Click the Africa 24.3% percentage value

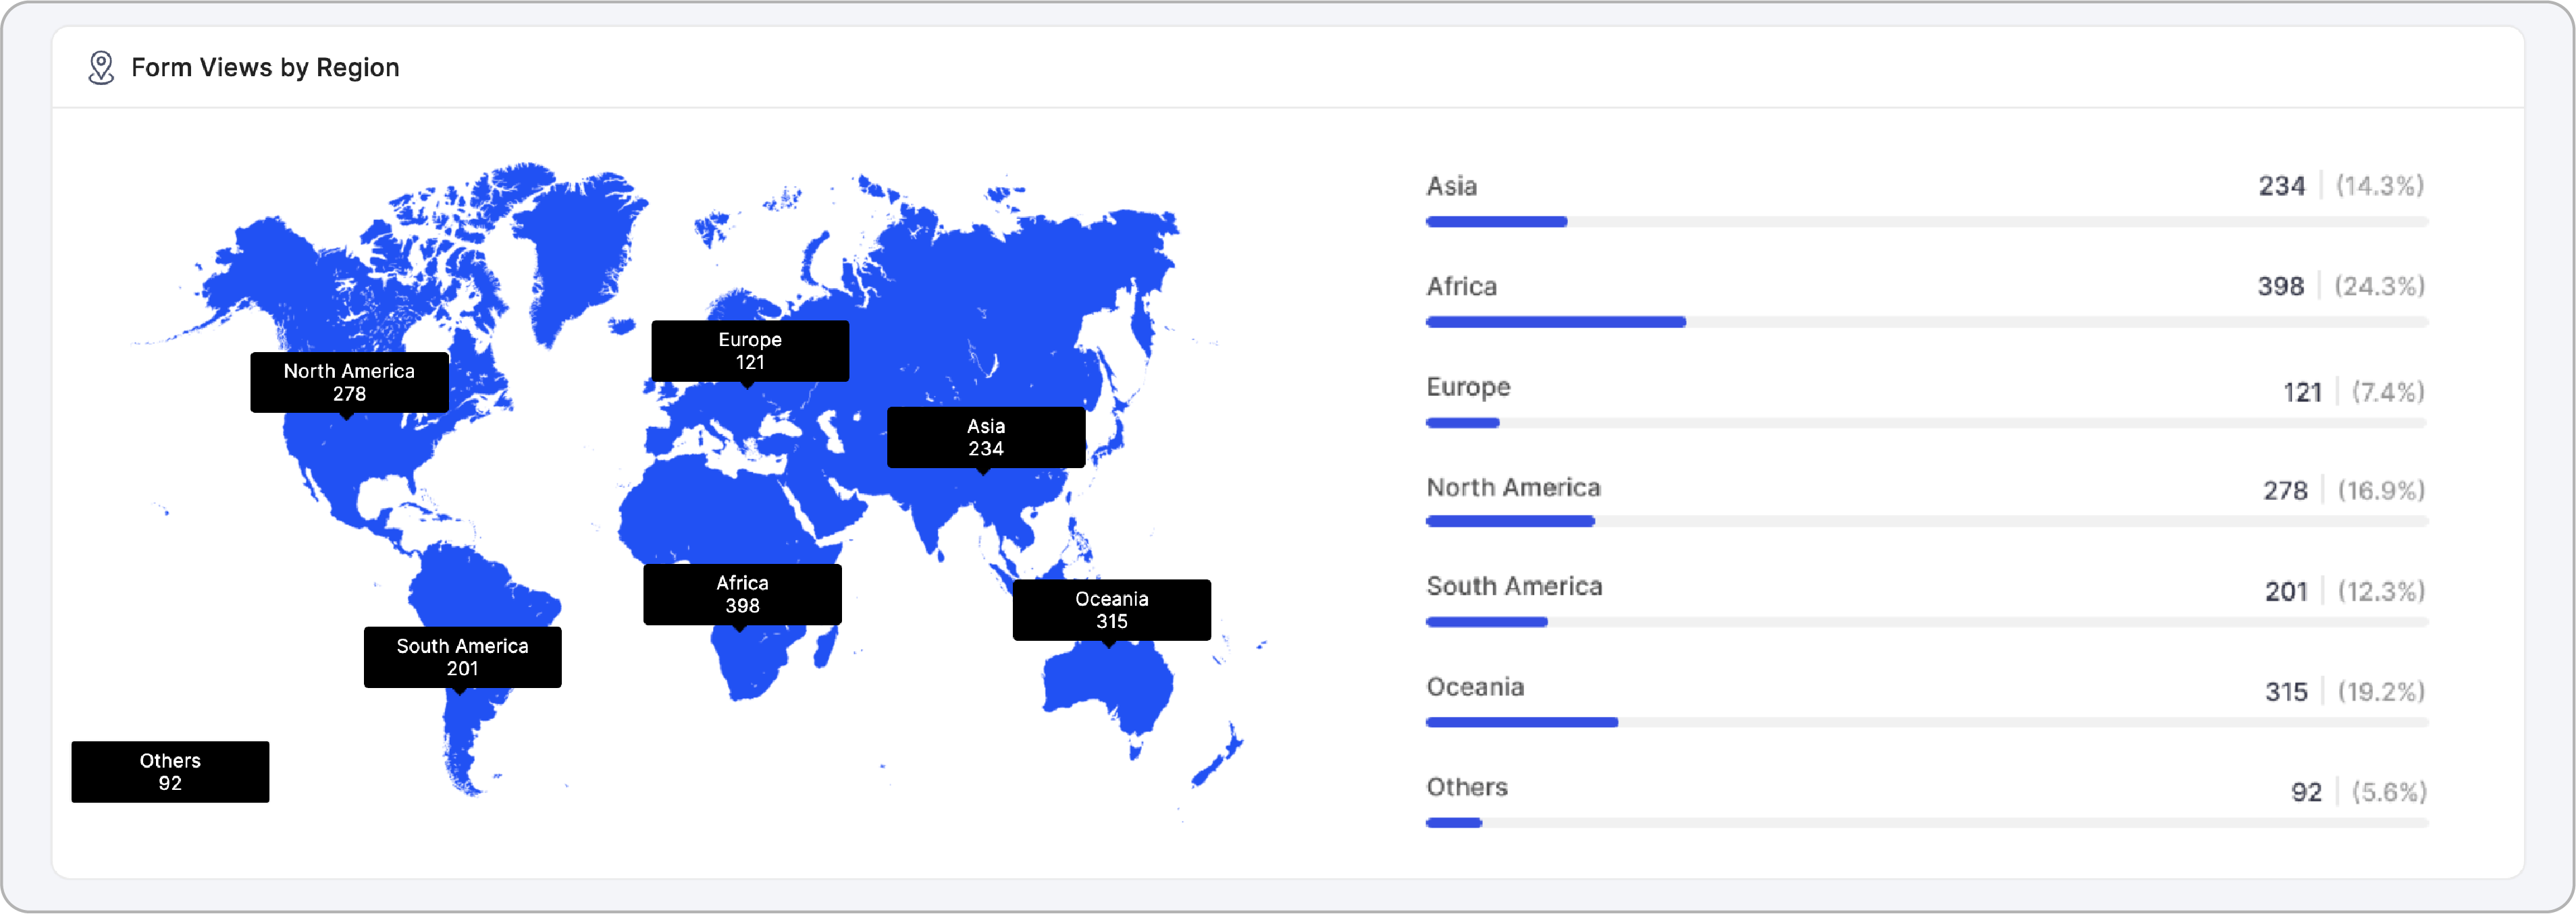[2379, 287]
